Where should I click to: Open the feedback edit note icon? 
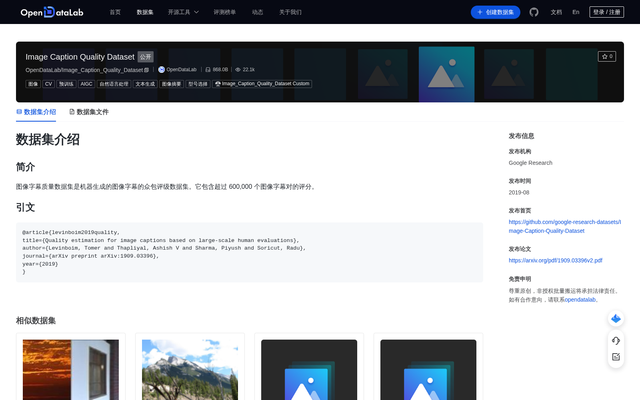click(616, 357)
